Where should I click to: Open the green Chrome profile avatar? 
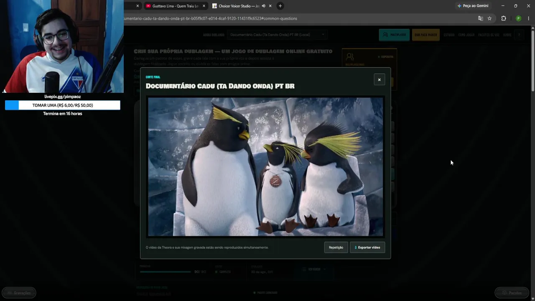coord(518,18)
